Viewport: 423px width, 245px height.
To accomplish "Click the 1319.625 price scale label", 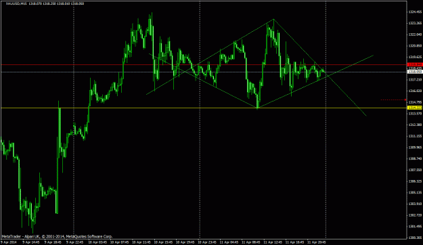I will pos(415,58).
